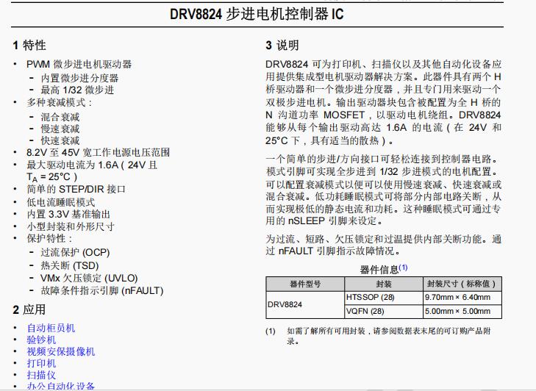Click the 验钞机 link
Image resolution: width=536 pixels, height=391 pixels.
point(41,340)
